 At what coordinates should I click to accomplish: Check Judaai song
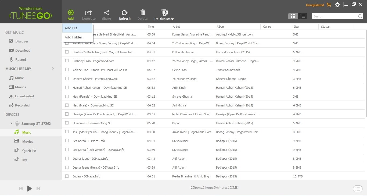coord(67,176)
